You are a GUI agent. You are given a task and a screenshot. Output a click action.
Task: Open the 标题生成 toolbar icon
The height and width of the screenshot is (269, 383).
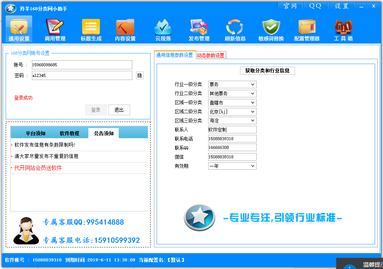(x=91, y=30)
